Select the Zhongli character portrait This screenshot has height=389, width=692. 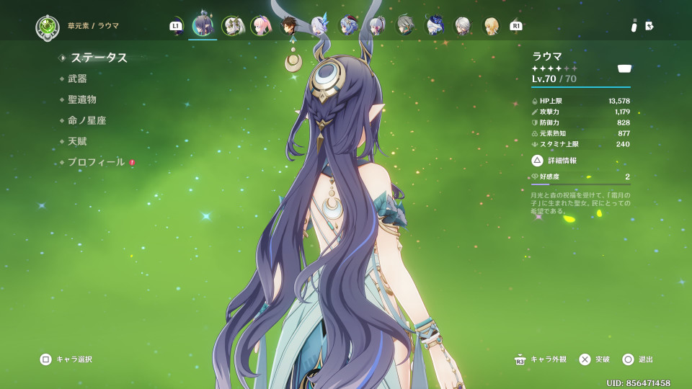pos(290,26)
